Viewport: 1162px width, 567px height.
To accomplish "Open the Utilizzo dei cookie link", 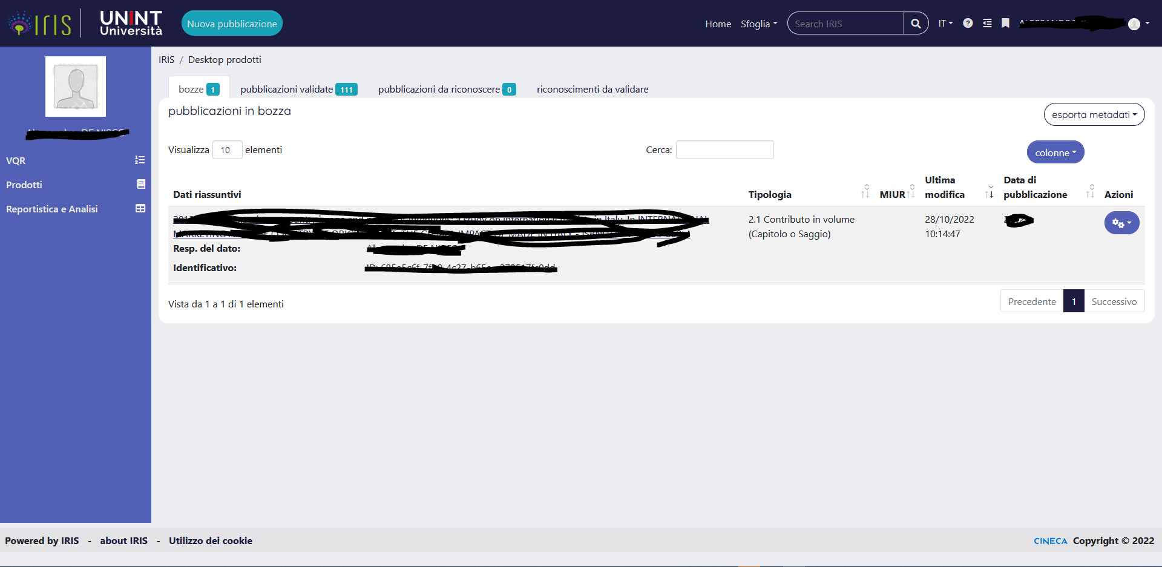I will point(211,540).
